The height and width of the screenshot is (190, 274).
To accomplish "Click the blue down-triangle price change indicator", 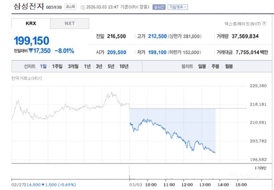I will [31, 51].
